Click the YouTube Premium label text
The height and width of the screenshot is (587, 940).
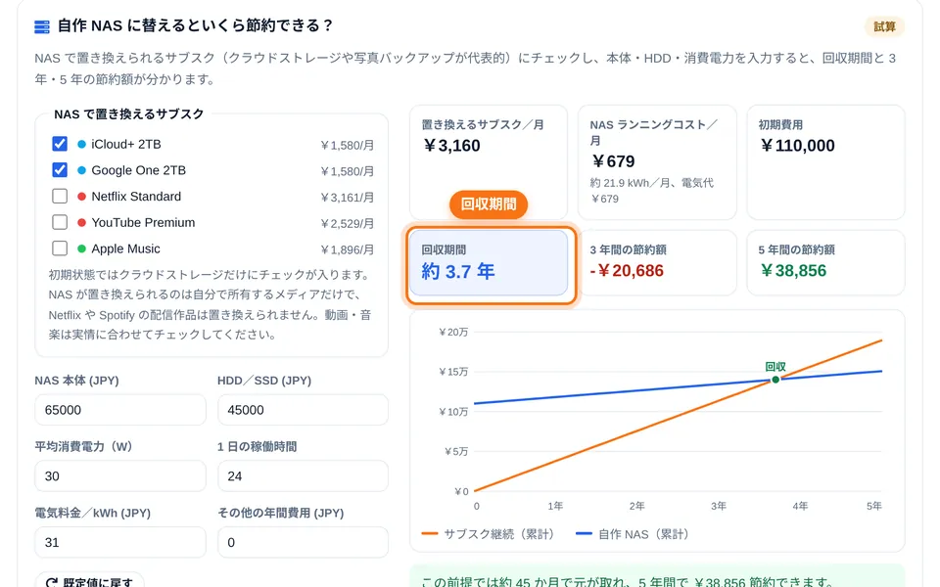pyautogui.click(x=143, y=222)
